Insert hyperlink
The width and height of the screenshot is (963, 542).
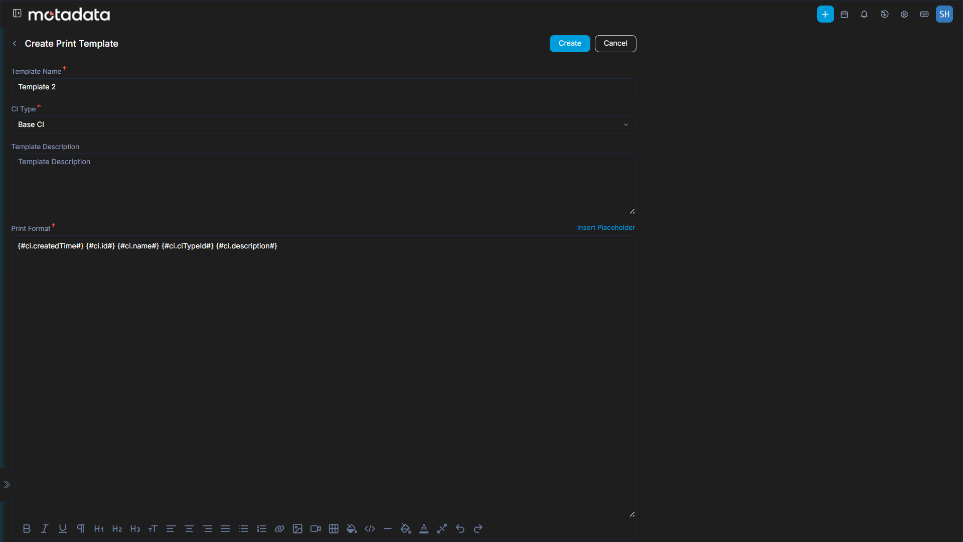pyautogui.click(x=279, y=528)
